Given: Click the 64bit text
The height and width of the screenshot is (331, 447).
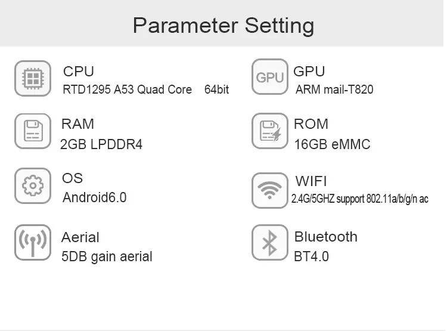Looking at the screenshot, I should click(217, 89).
